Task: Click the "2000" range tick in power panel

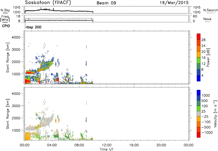Action: coord(16,62)
